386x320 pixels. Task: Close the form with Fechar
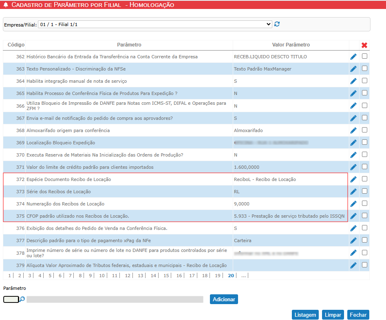tap(358, 315)
